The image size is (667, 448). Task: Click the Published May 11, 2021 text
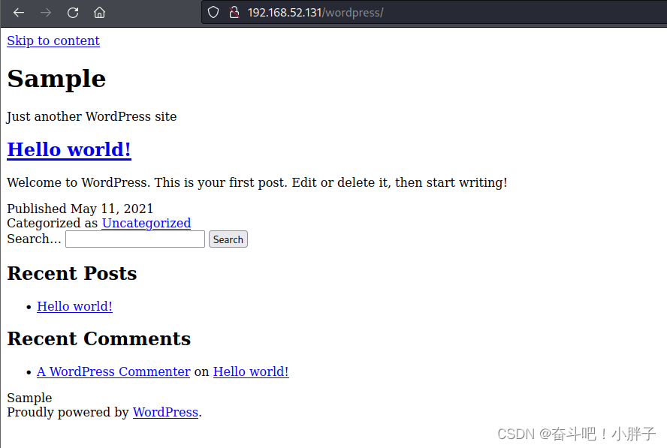coord(80,209)
